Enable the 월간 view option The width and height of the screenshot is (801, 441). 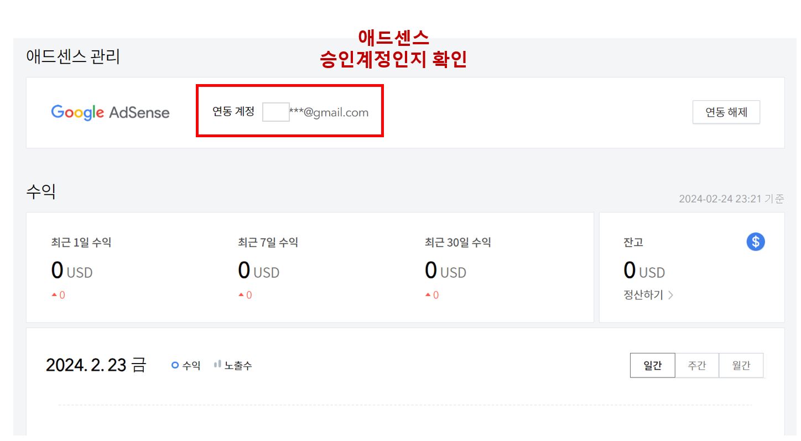[x=741, y=365]
